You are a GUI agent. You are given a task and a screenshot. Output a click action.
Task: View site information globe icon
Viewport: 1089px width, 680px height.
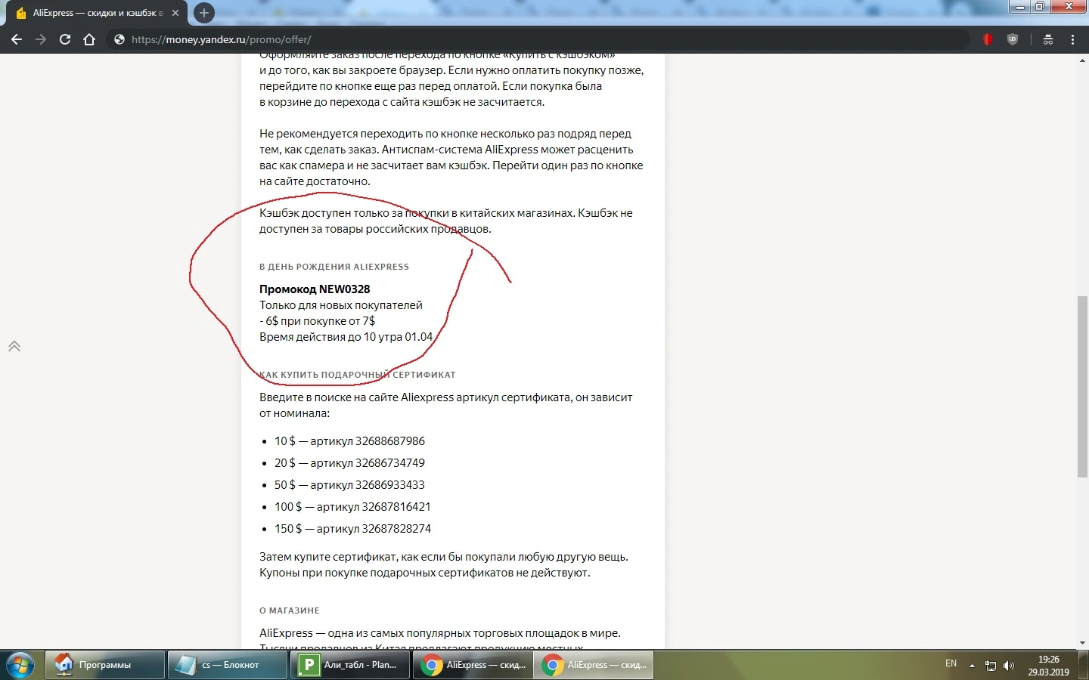pos(119,39)
